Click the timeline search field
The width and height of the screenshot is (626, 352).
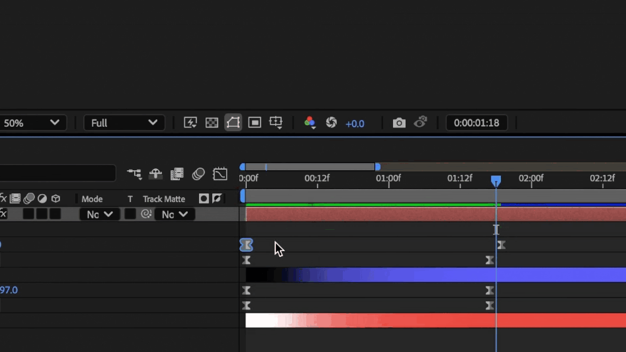point(58,174)
